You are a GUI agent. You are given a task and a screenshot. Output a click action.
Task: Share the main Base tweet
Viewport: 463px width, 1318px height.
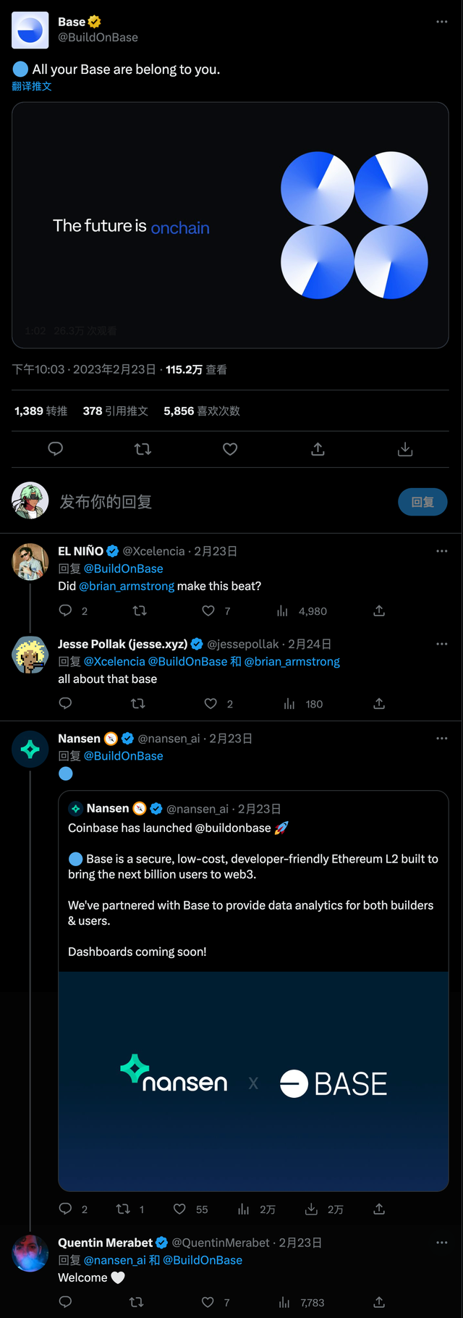pyautogui.click(x=318, y=449)
